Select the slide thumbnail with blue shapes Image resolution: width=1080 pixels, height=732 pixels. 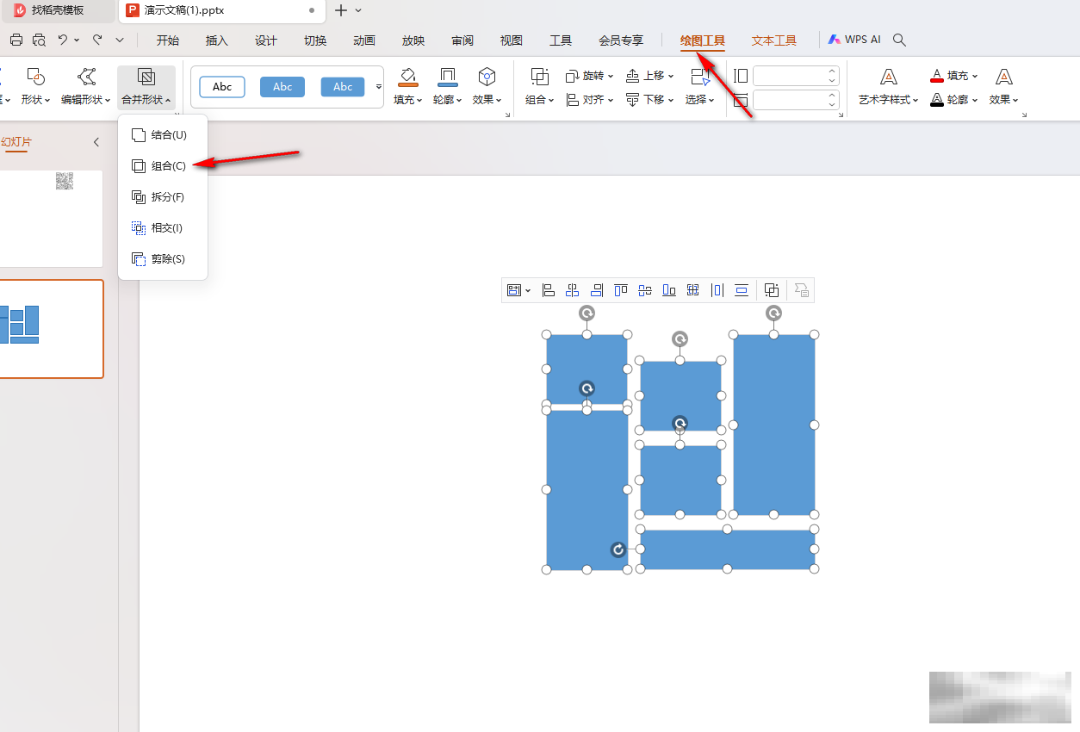coord(51,329)
